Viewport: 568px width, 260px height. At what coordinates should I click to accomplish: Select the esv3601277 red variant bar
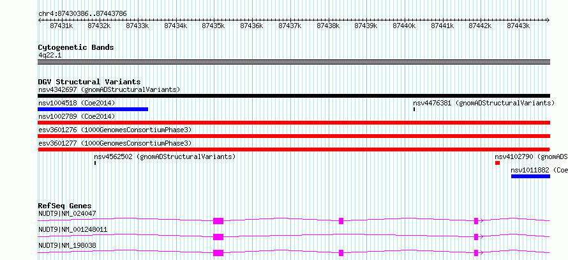[x=294, y=149]
